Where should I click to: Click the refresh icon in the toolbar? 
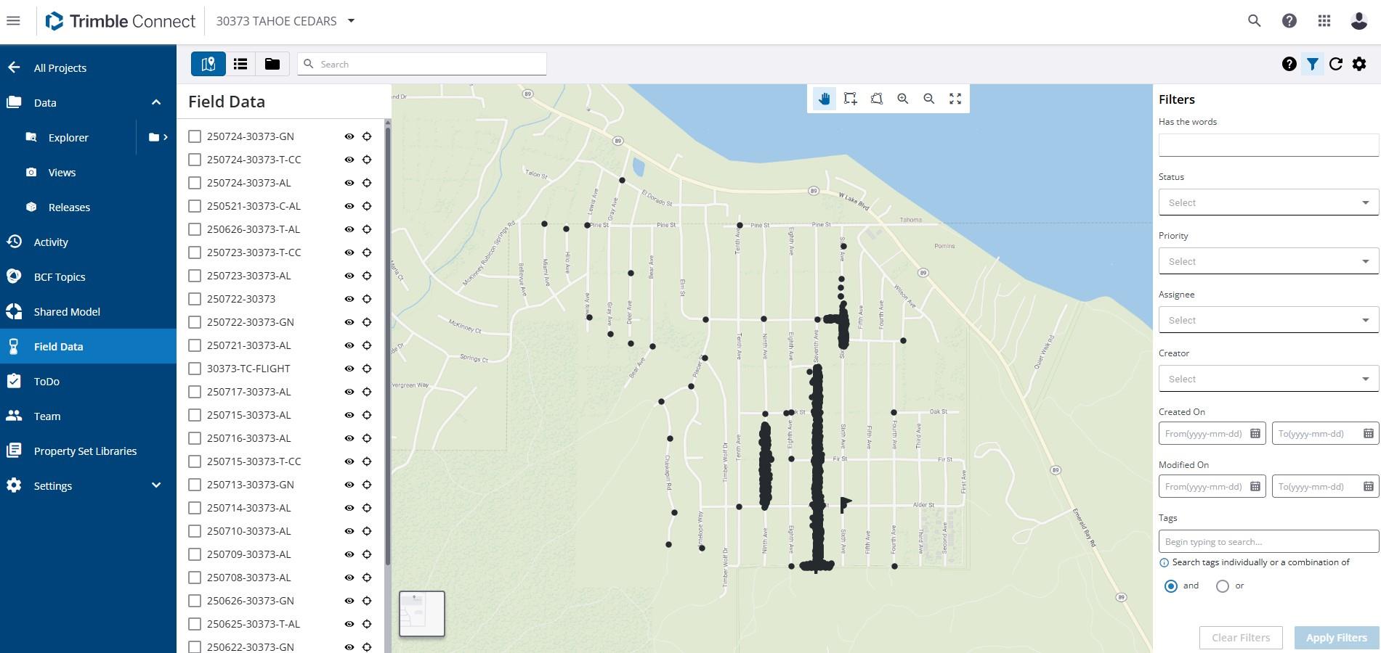1336,64
